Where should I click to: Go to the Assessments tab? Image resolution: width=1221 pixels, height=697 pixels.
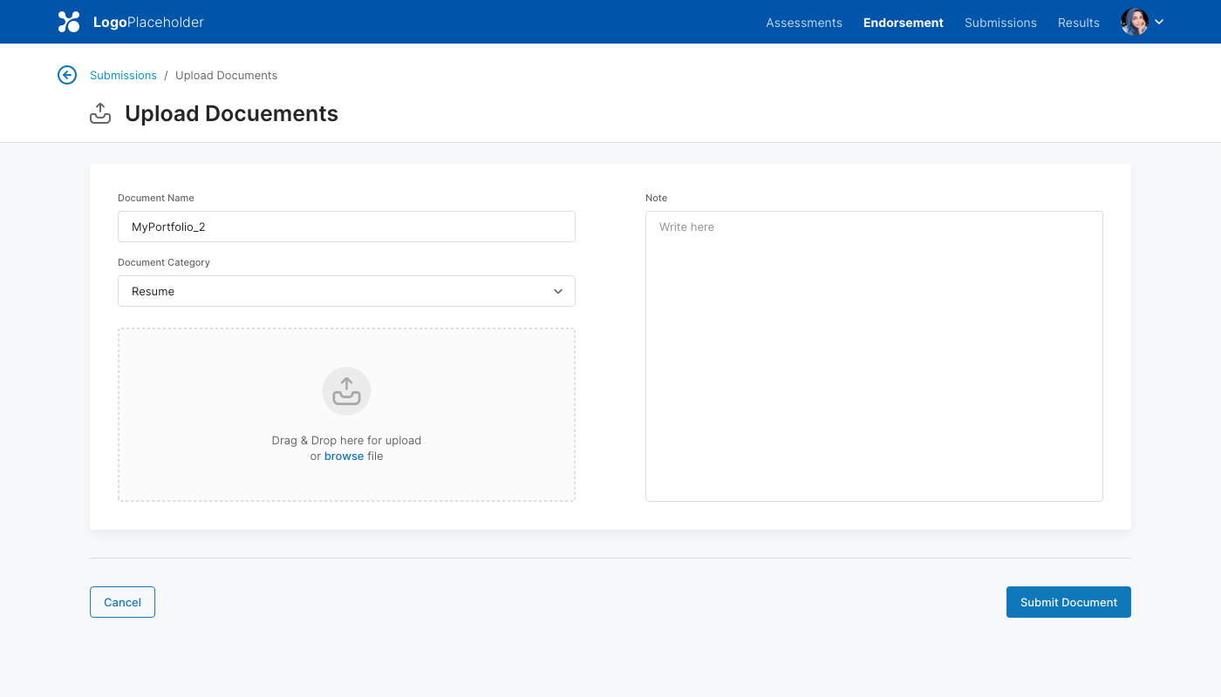coord(804,23)
